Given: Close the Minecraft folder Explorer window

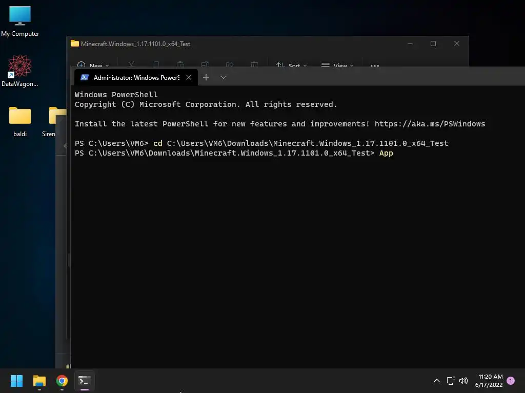Looking at the screenshot, I should coord(457,44).
